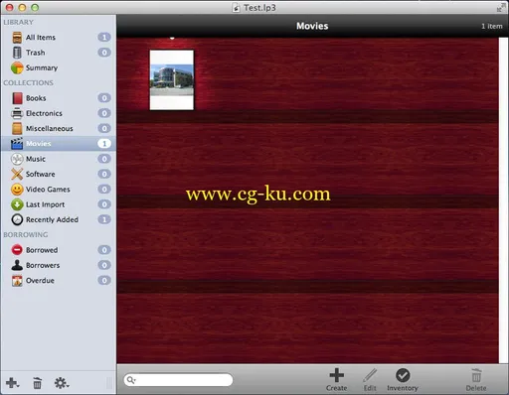Click the sidebar resize grip handle
The height and width of the screenshot is (395, 509).
(109, 383)
